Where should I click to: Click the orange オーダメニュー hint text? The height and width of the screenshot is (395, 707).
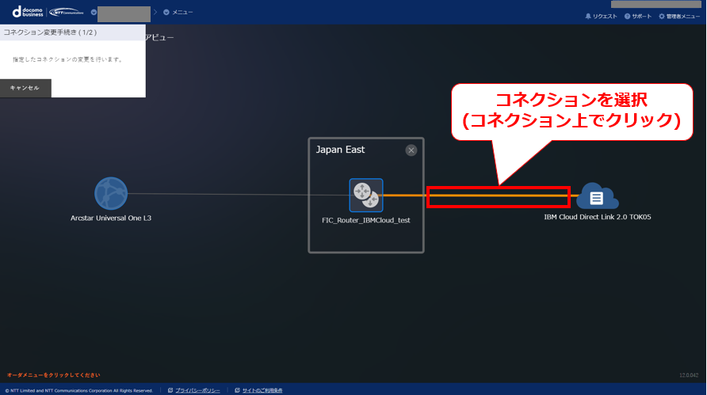[x=54, y=374]
